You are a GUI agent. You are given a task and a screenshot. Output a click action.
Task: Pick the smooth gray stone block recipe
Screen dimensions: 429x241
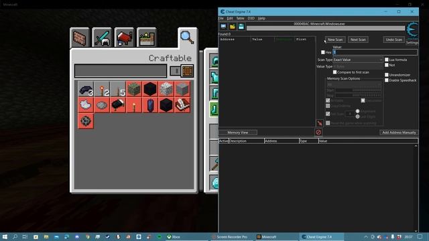pyautogui.click(x=182, y=89)
